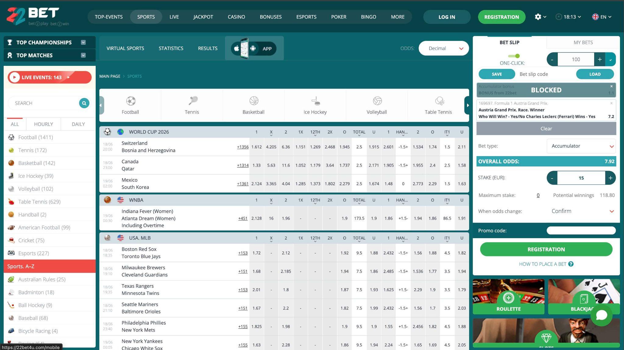Click Live Events: 143 button

pyautogui.click(x=50, y=77)
